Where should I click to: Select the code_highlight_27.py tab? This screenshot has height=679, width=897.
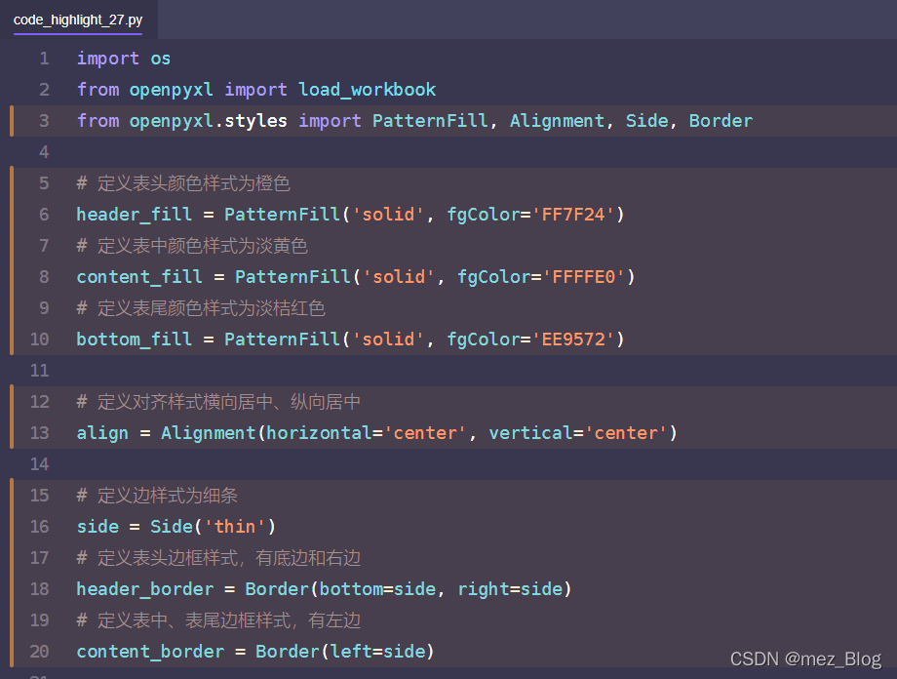point(78,20)
